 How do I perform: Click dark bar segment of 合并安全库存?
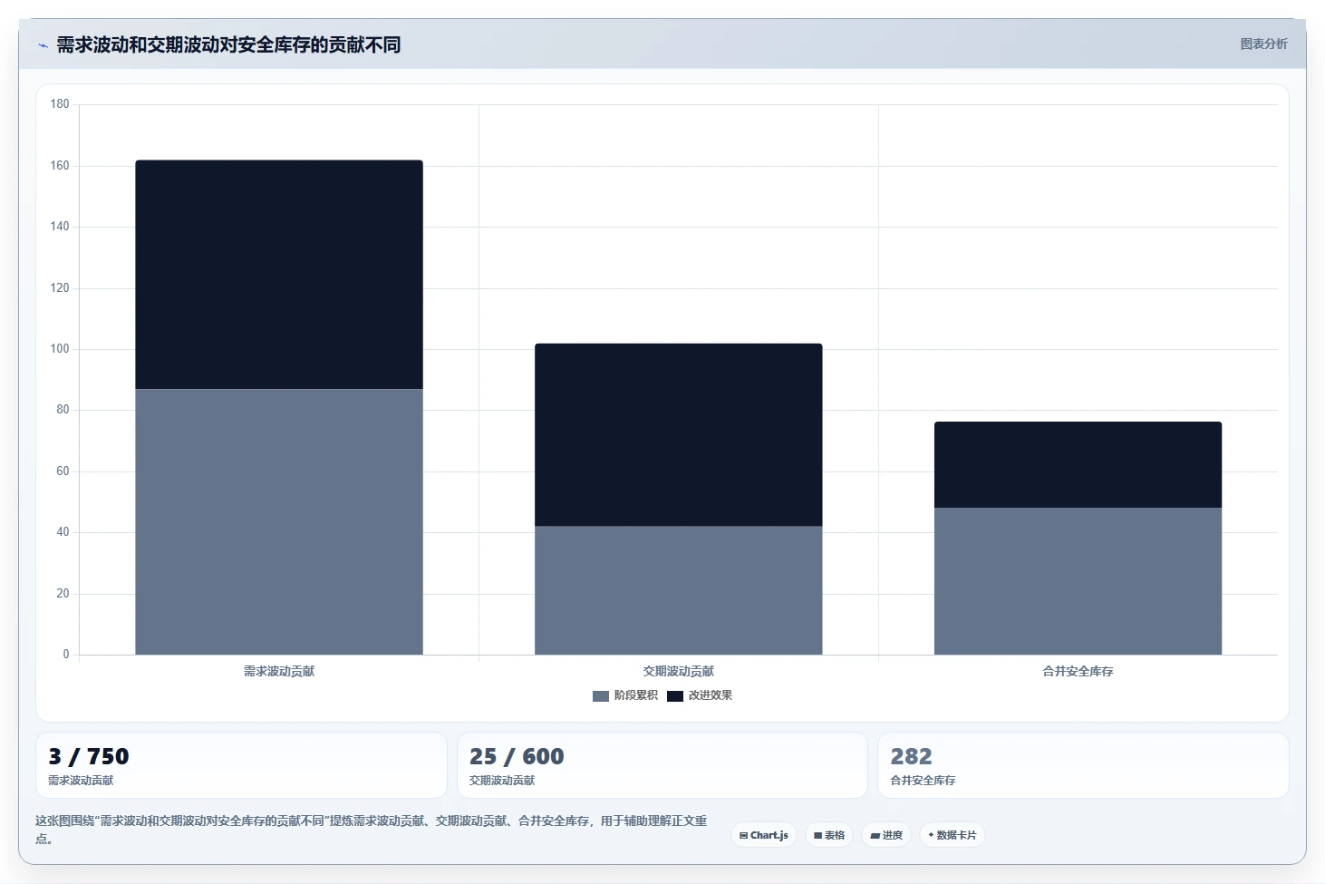click(x=1078, y=464)
